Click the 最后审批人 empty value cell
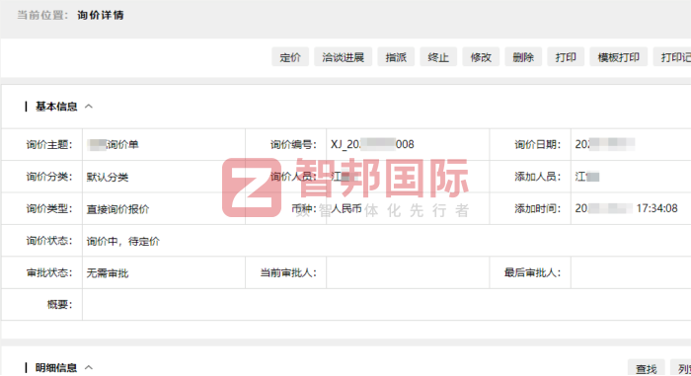 point(631,272)
